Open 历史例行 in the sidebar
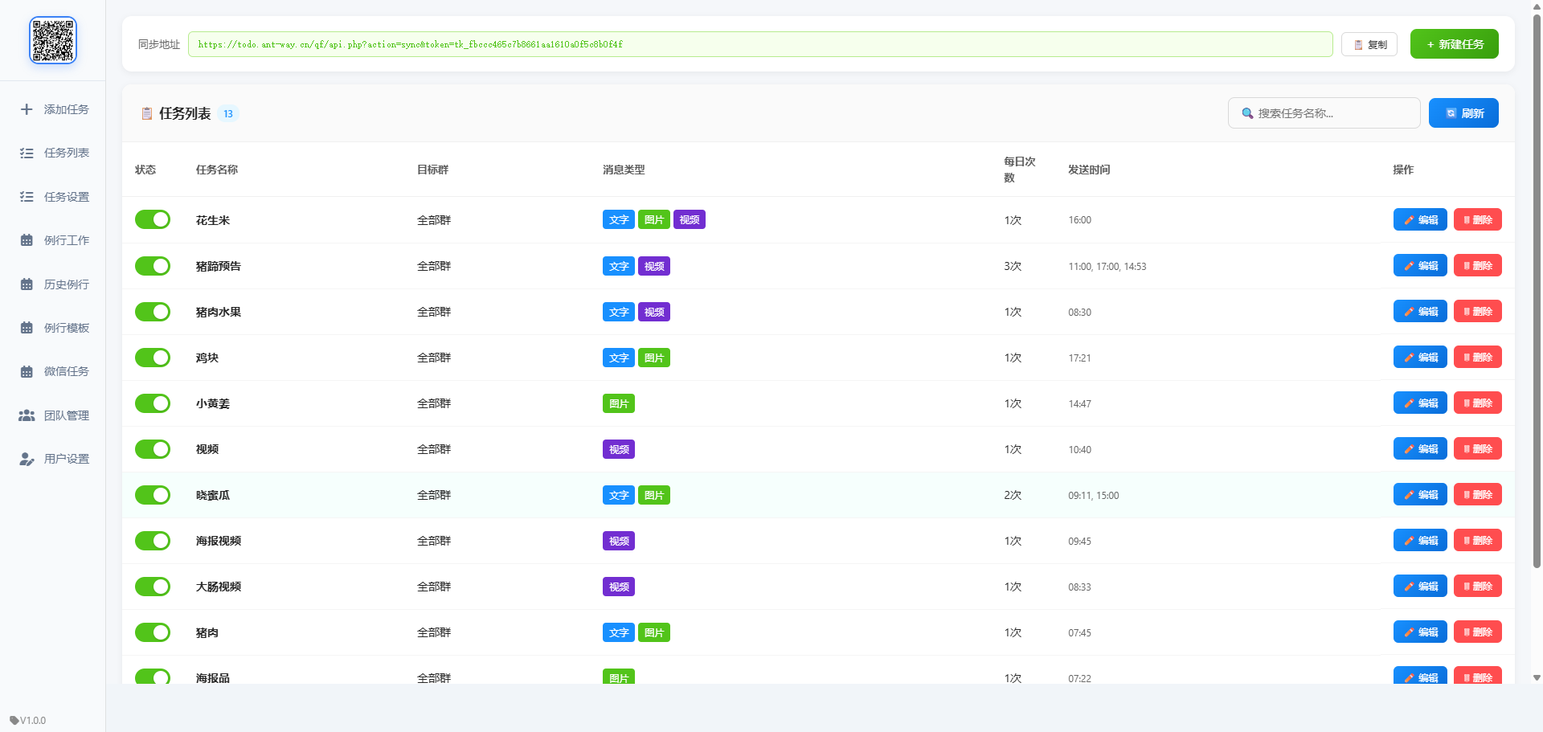This screenshot has height=732, width=1543. [x=53, y=284]
